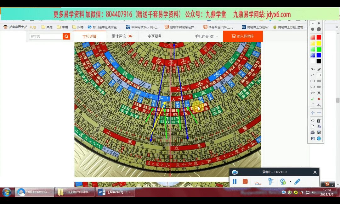
Task: Open the 专享服务 tab
Action: click(x=155, y=36)
